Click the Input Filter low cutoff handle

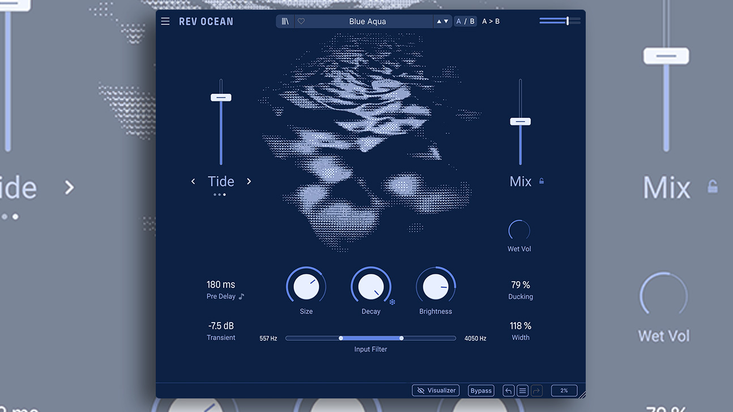[341, 338]
